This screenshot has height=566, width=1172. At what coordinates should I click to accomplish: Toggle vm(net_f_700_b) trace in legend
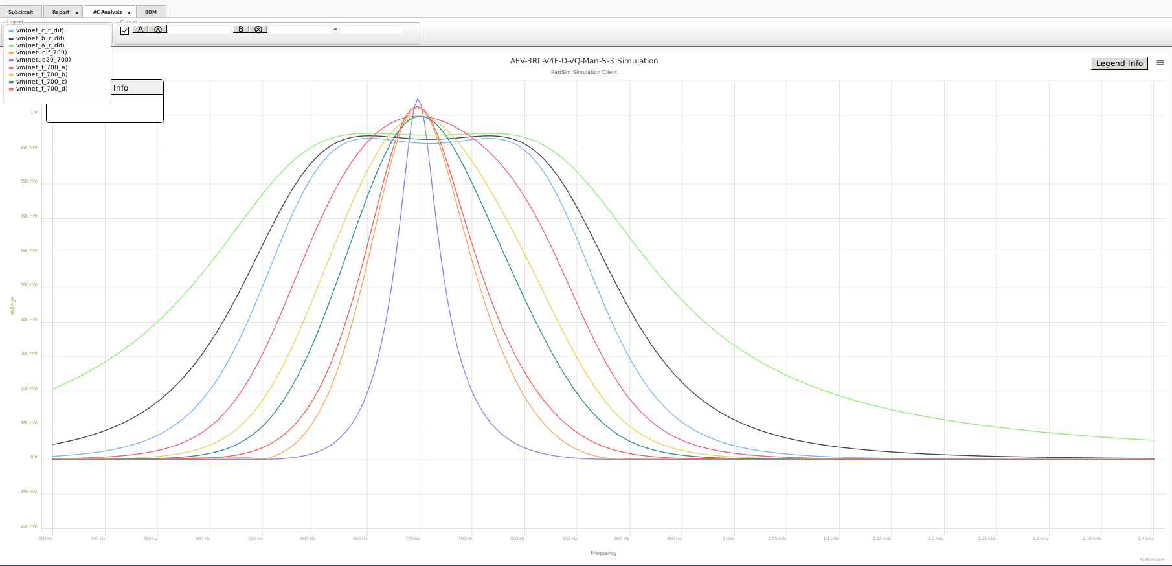[x=38, y=74]
